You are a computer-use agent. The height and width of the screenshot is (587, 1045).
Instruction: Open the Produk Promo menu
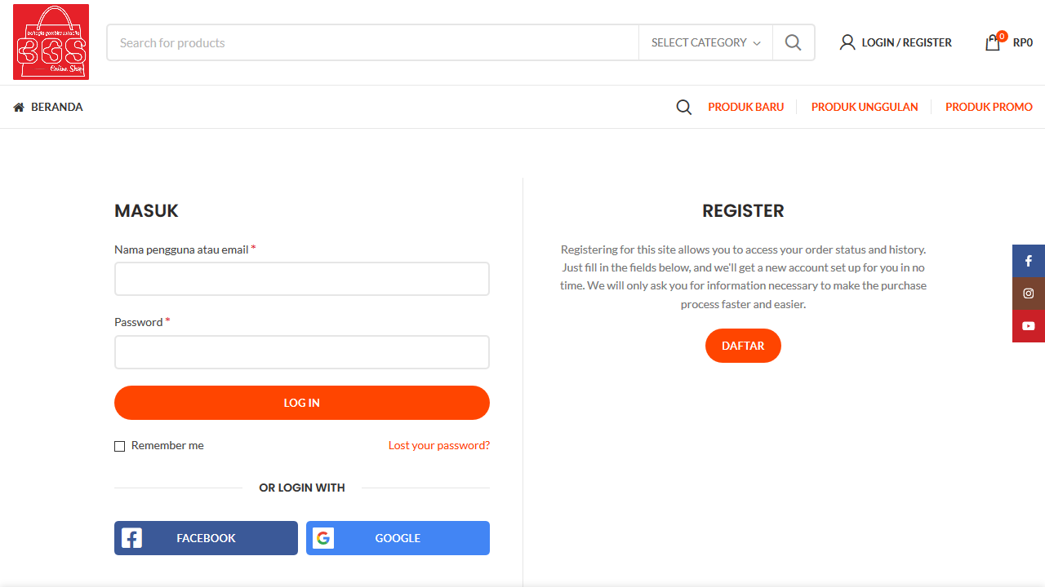[989, 107]
